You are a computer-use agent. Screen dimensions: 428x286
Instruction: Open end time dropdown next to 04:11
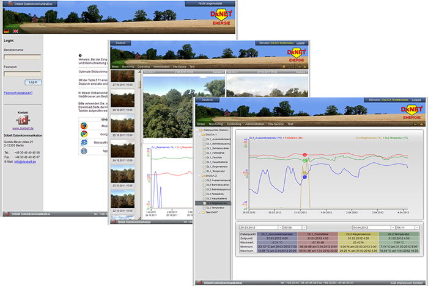417,227
